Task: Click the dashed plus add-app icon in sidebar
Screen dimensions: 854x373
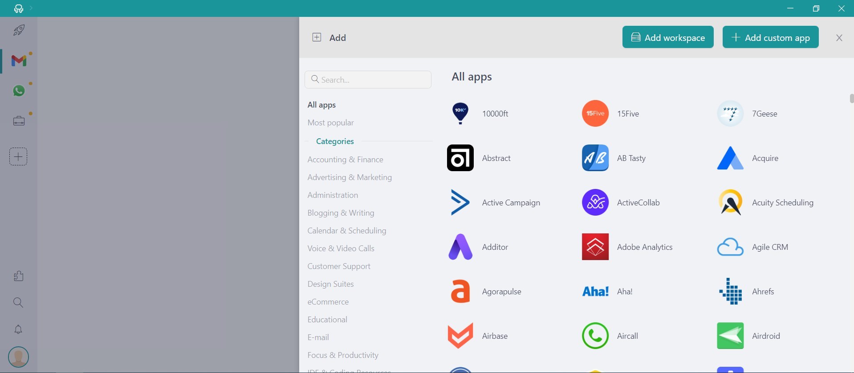Action: pyautogui.click(x=18, y=156)
